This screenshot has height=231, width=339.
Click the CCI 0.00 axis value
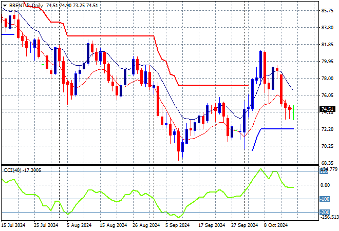(x=325, y=185)
